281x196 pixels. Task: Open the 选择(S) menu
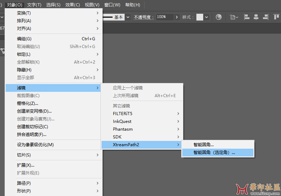[x=53, y=5]
